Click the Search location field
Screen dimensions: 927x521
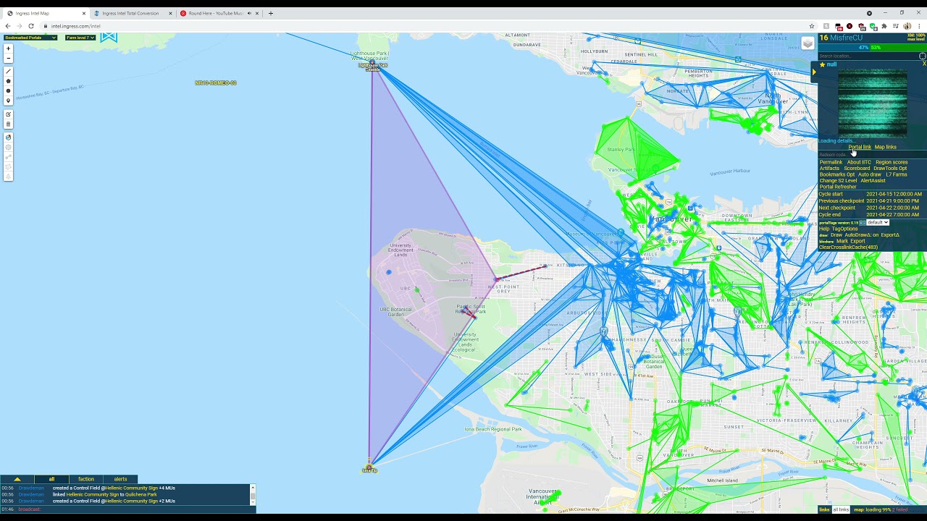click(x=868, y=56)
